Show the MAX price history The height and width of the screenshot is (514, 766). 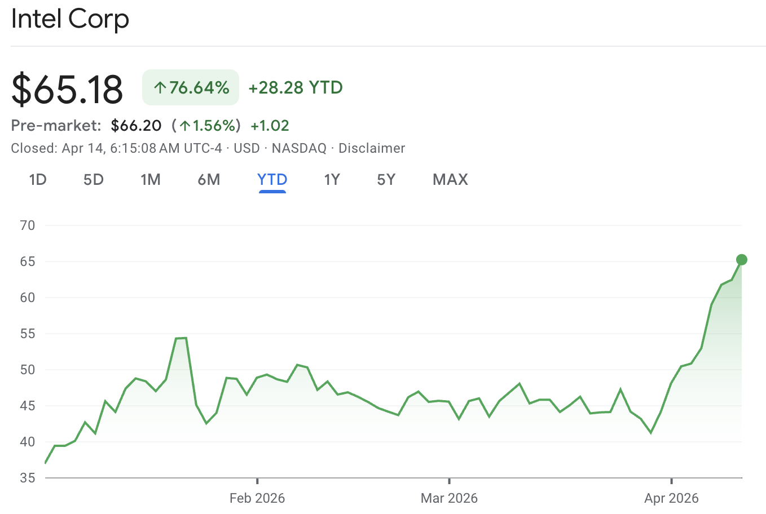point(450,180)
